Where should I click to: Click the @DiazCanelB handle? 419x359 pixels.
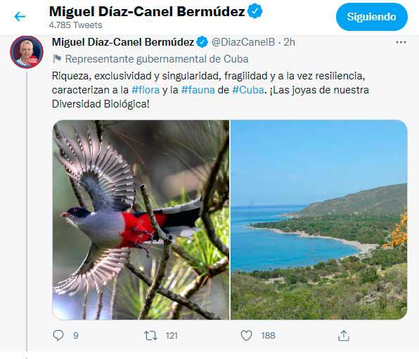pyautogui.click(x=243, y=42)
